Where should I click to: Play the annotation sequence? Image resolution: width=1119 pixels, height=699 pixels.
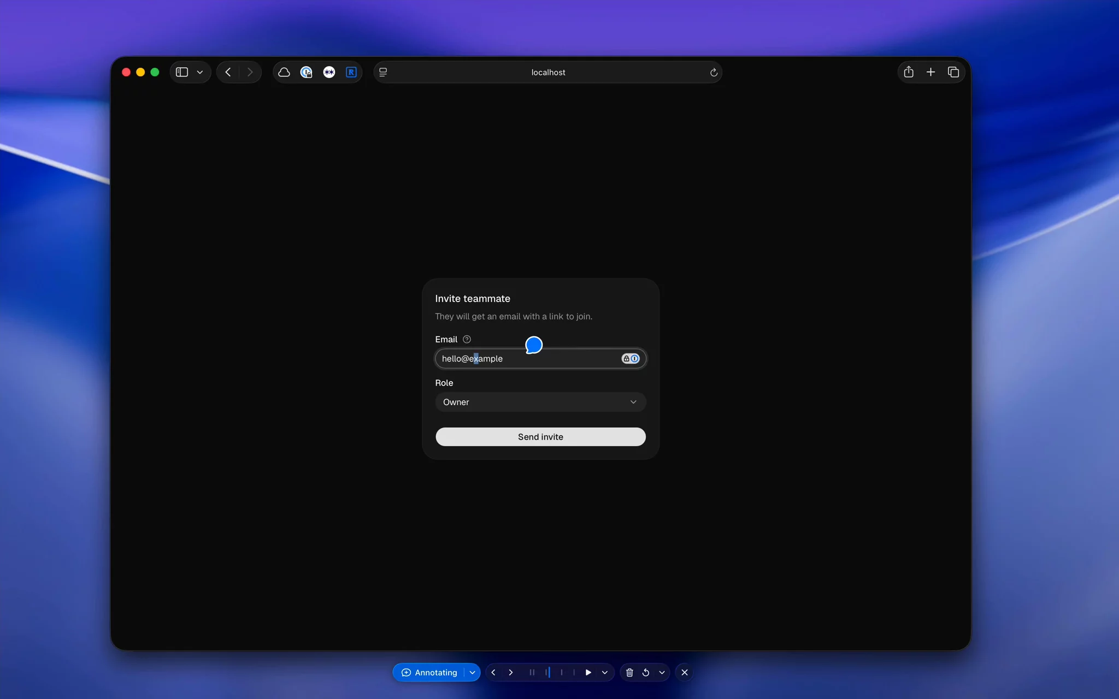click(588, 672)
